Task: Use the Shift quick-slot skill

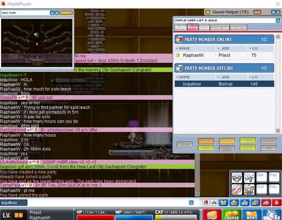Action: 237,177
